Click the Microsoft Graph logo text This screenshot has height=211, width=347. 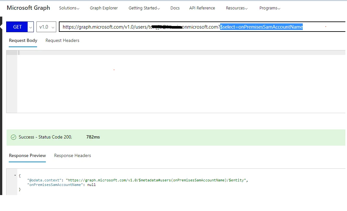pos(28,8)
